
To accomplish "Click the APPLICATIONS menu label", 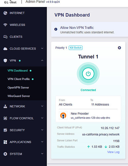I will click(21, 142).
